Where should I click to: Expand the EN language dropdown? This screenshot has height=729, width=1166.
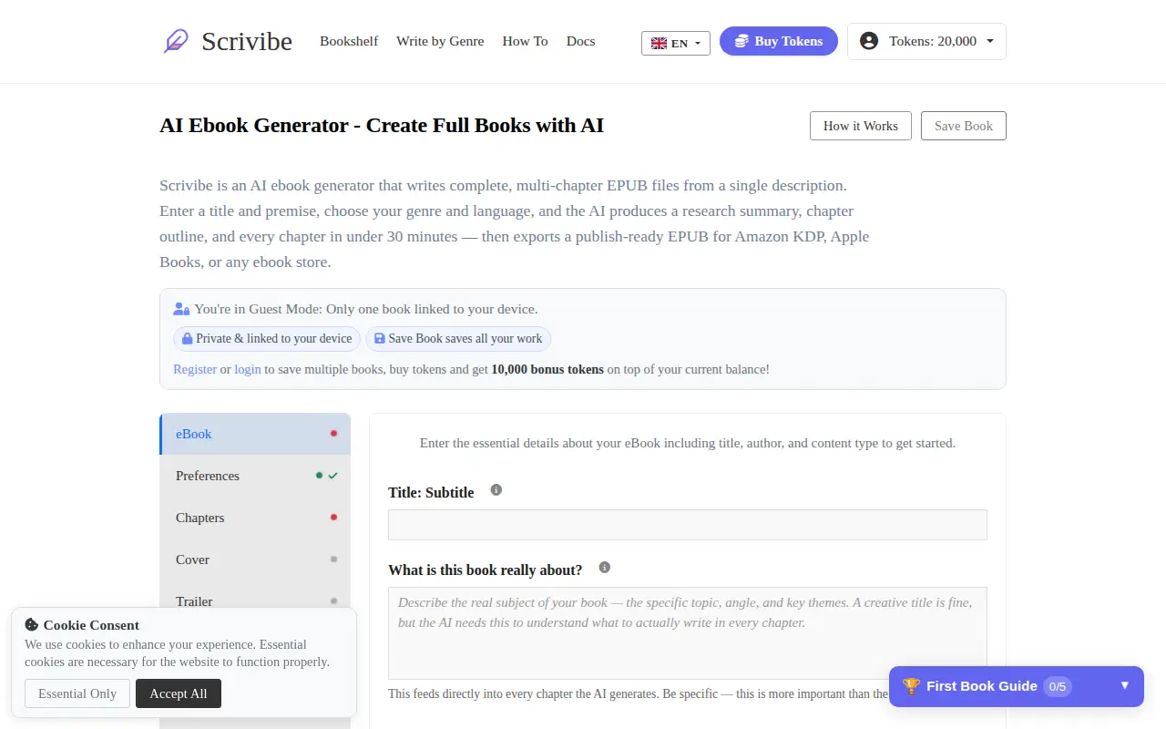point(676,43)
